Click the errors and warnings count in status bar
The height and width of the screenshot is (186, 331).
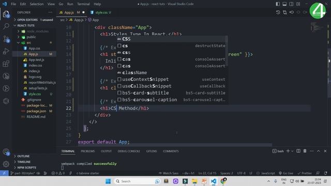pyautogui.click(x=58, y=173)
